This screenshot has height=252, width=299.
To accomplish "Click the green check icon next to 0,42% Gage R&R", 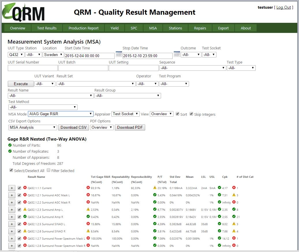I will click(88, 216).
